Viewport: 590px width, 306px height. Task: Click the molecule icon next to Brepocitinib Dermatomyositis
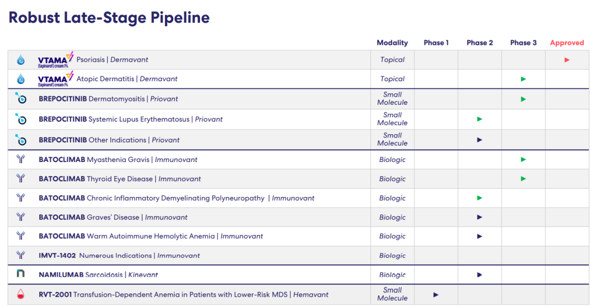point(21,99)
